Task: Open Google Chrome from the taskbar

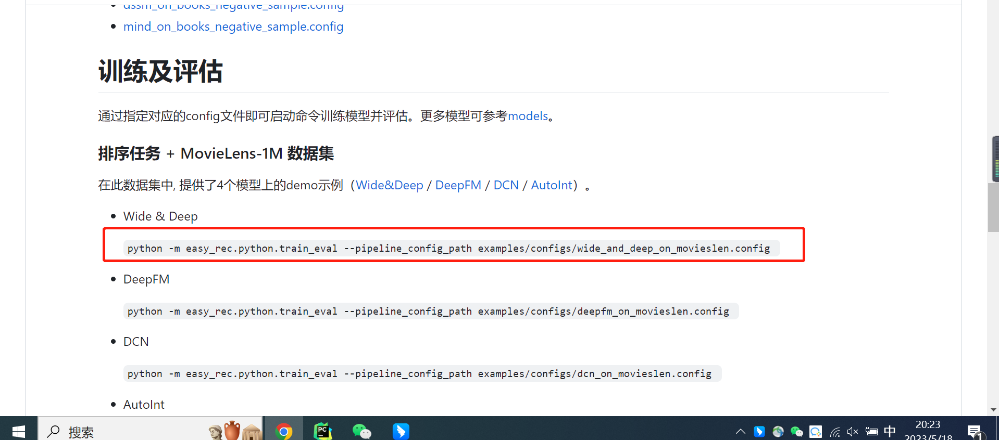Action: coord(284,431)
